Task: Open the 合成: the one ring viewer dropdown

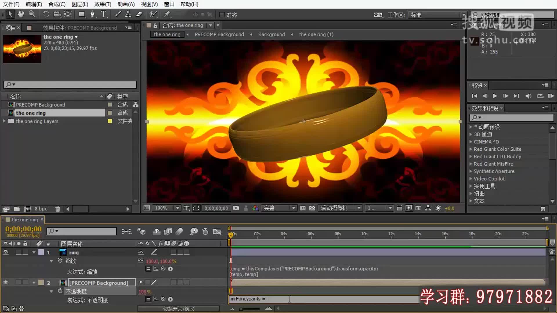Action: coord(211,26)
